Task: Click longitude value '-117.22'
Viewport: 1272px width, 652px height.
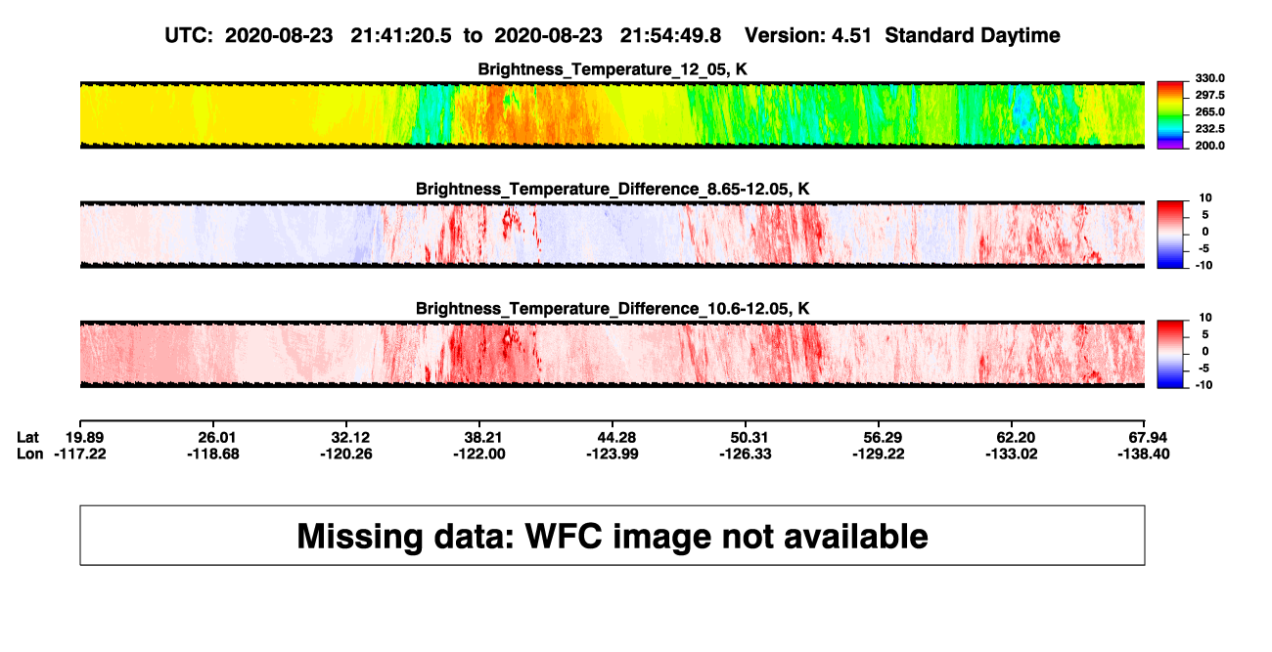Action: 79,454
